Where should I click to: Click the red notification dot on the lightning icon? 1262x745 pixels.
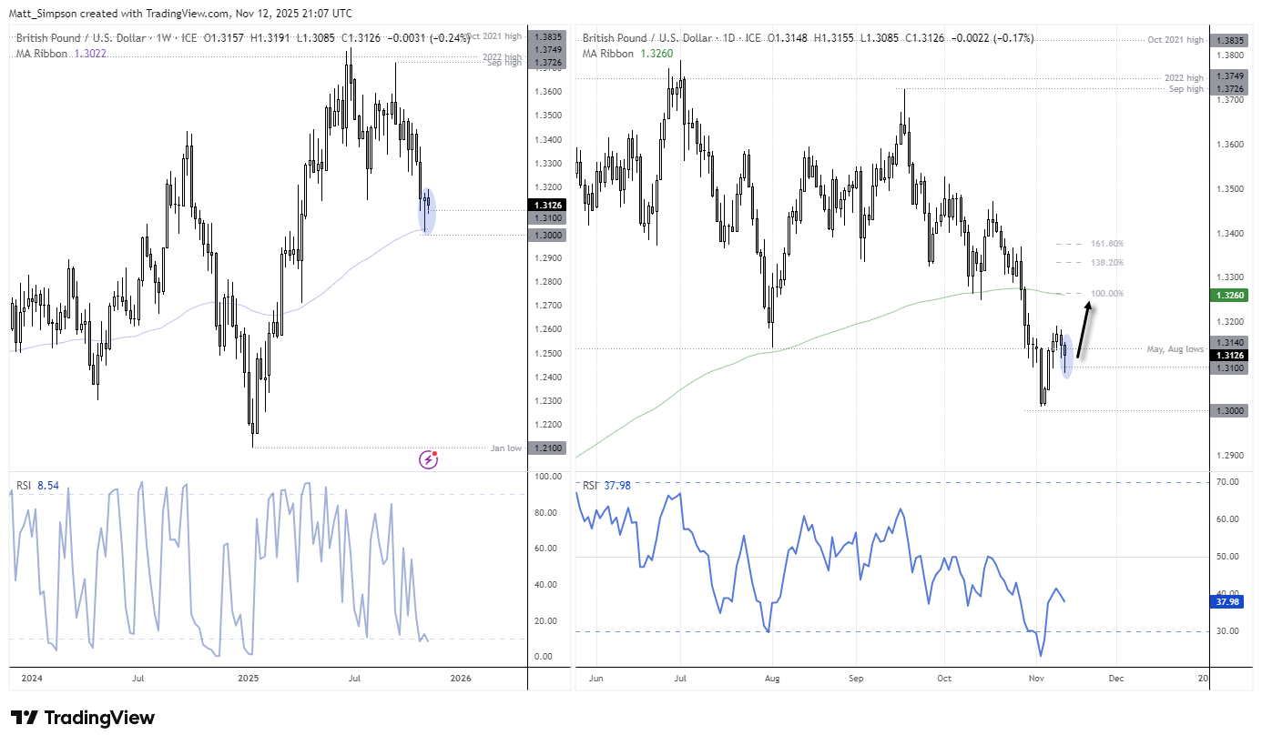coord(435,452)
